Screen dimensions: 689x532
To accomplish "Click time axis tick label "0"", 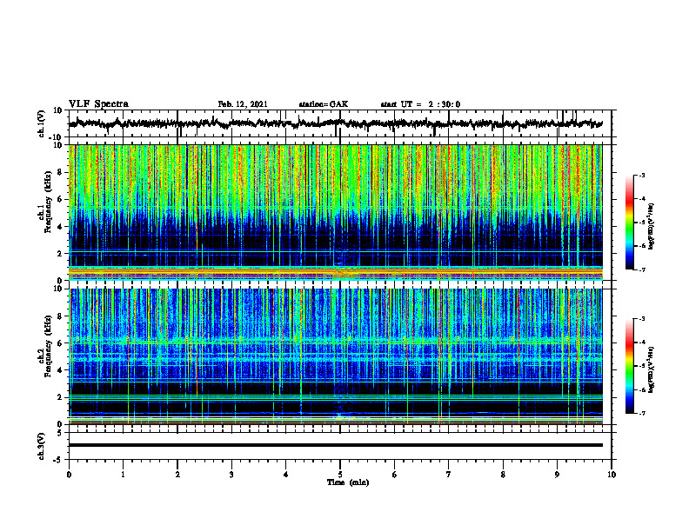I will click(x=69, y=475).
